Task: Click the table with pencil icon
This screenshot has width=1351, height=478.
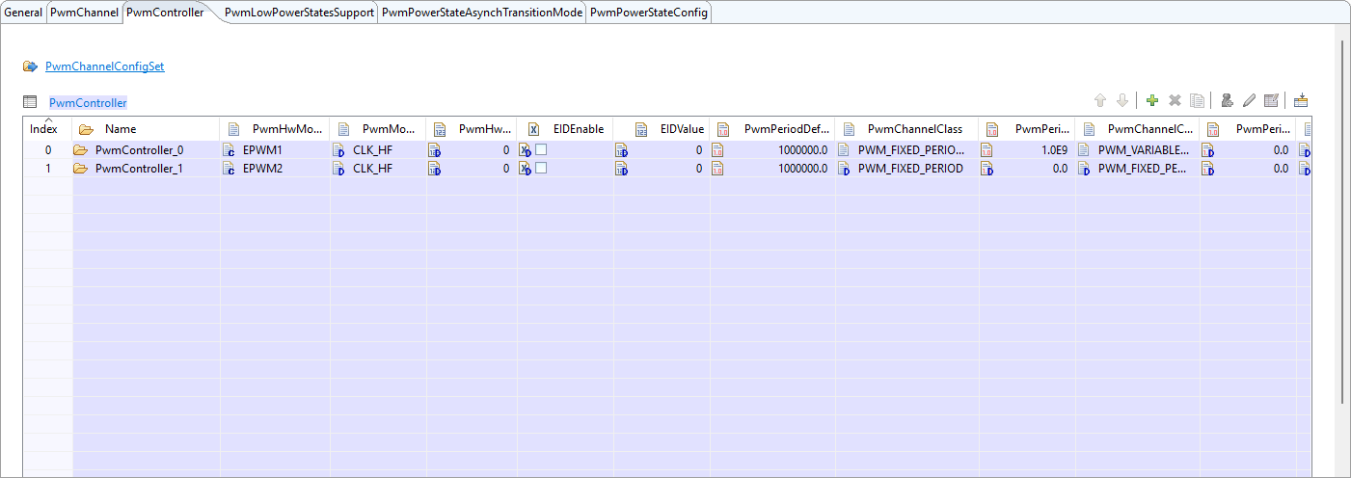Action: coord(1271,100)
